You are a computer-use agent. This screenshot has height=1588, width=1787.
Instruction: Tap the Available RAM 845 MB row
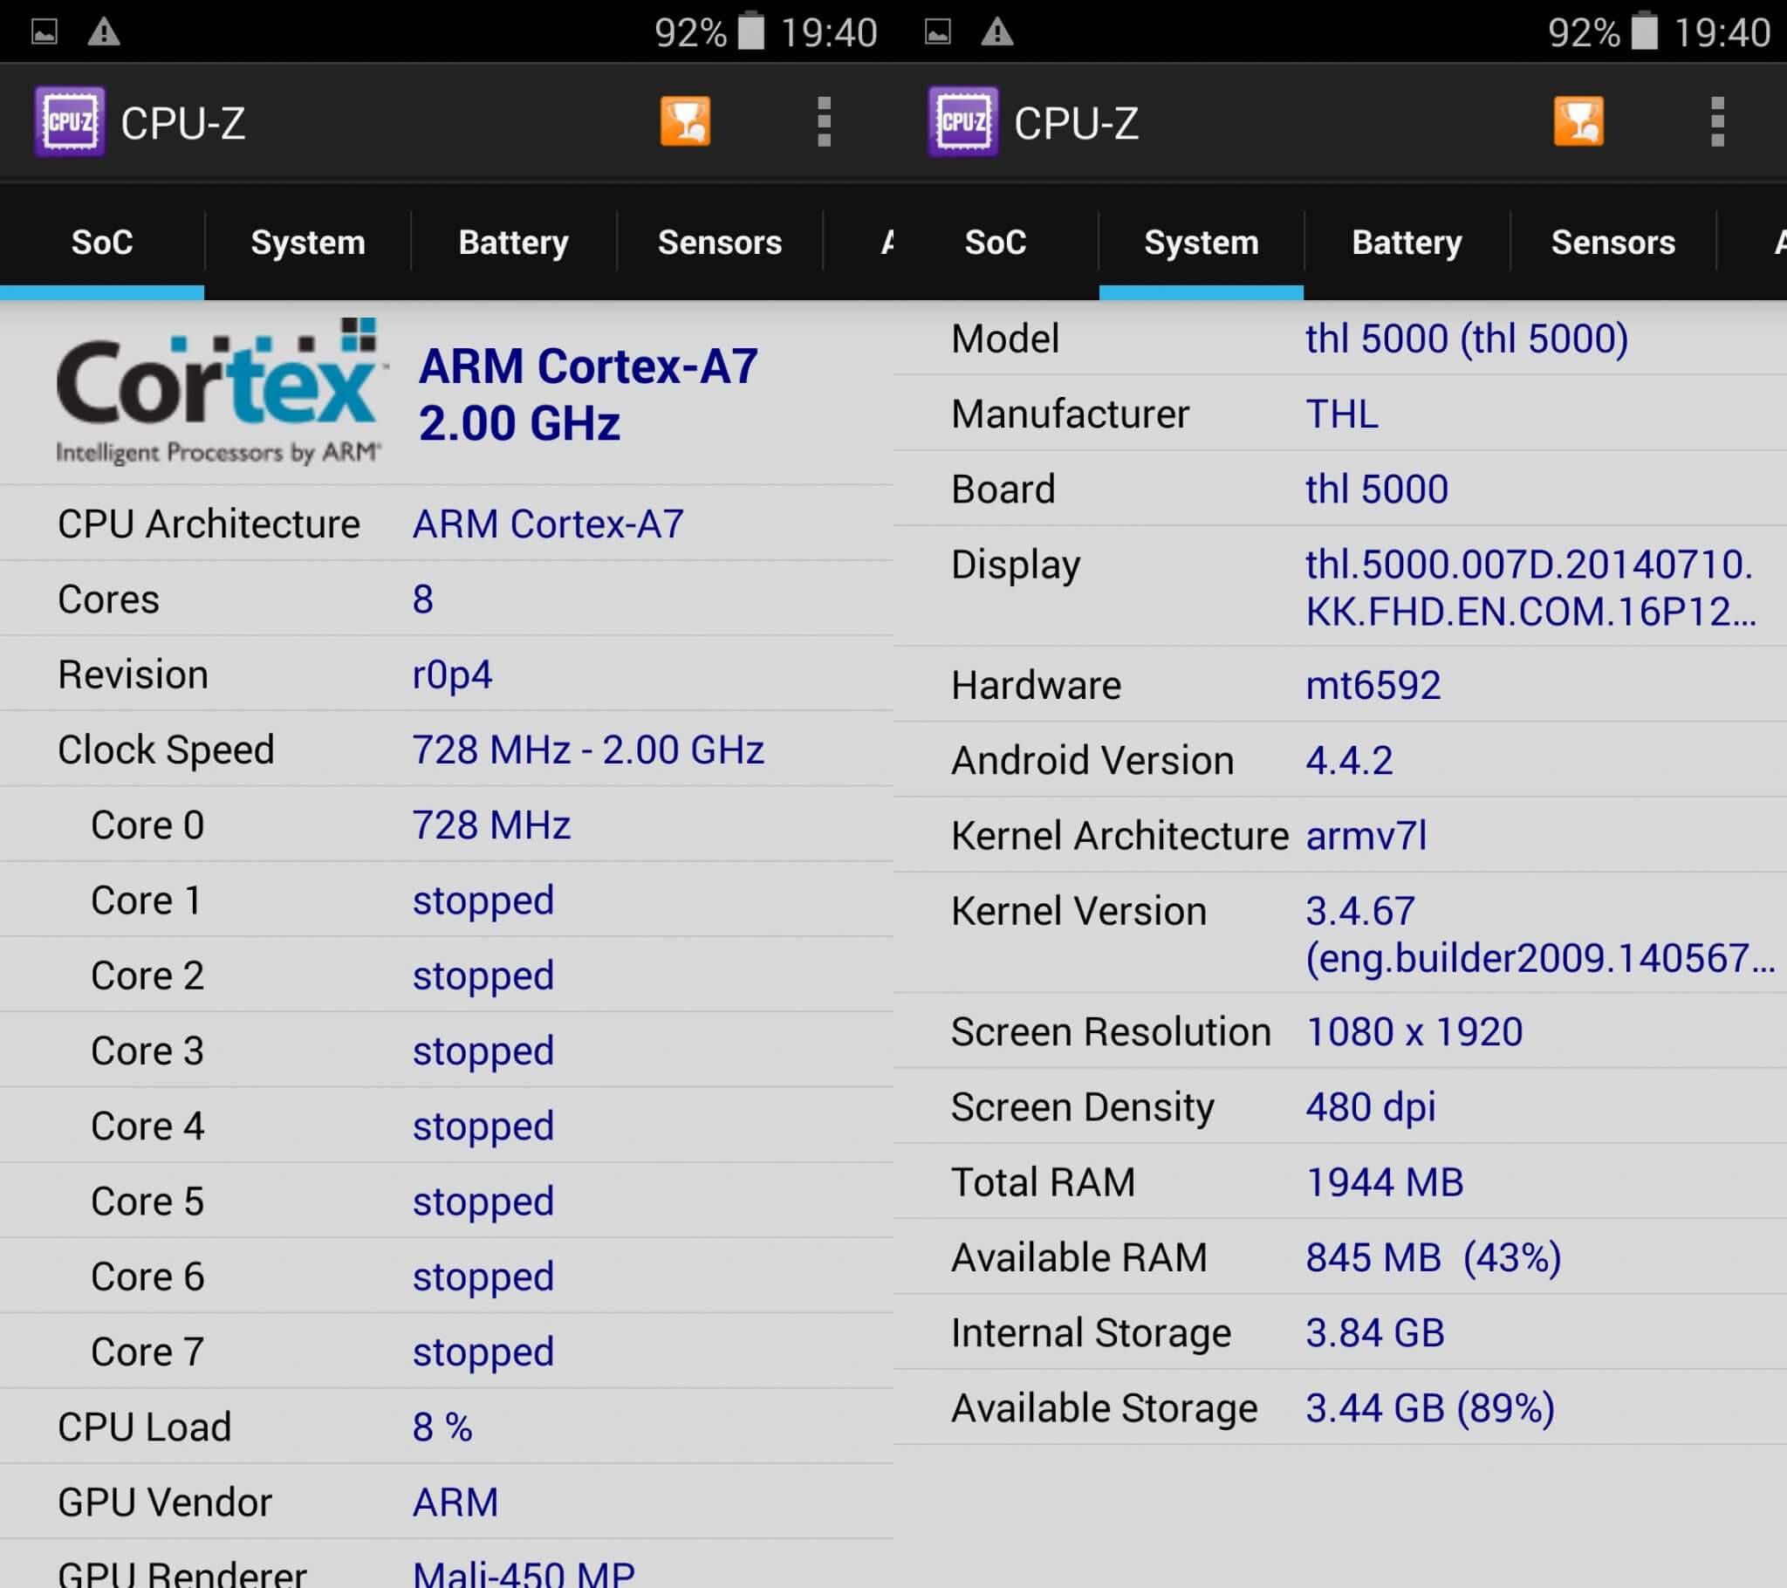[x=1340, y=1256]
